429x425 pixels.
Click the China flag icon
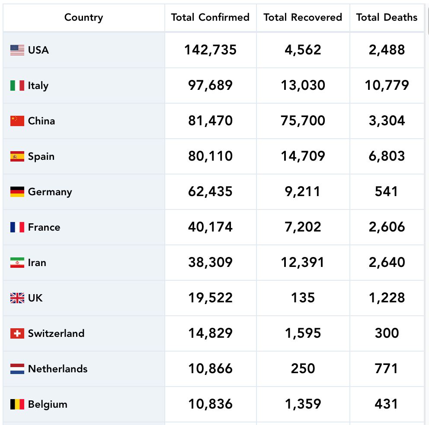pos(17,121)
